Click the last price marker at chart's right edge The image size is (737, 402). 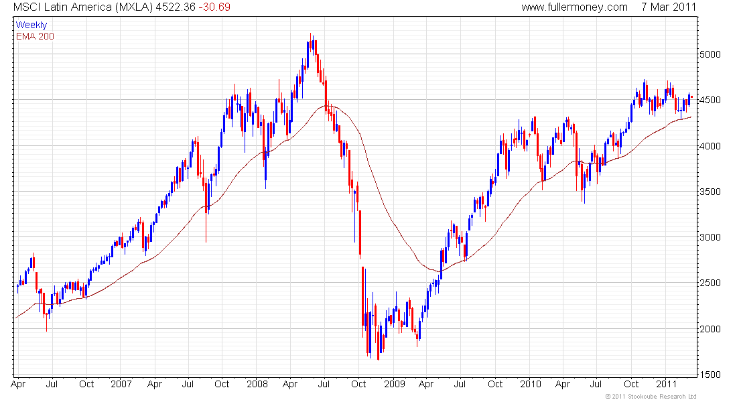(691, 97)
